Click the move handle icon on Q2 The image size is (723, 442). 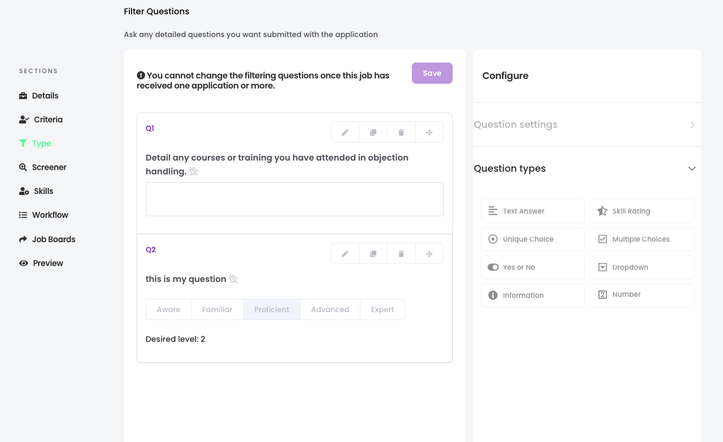(x=429, y=254)
